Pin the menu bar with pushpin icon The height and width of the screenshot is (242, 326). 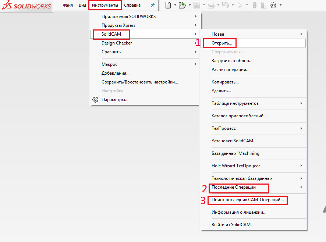click(x=153, y=5)
